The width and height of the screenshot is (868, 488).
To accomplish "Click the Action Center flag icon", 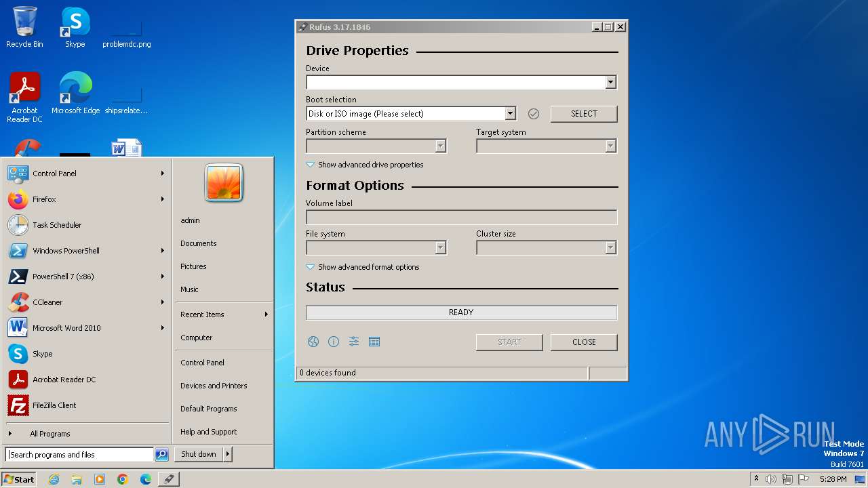I will pyautogui.click(x=804, y=479).
